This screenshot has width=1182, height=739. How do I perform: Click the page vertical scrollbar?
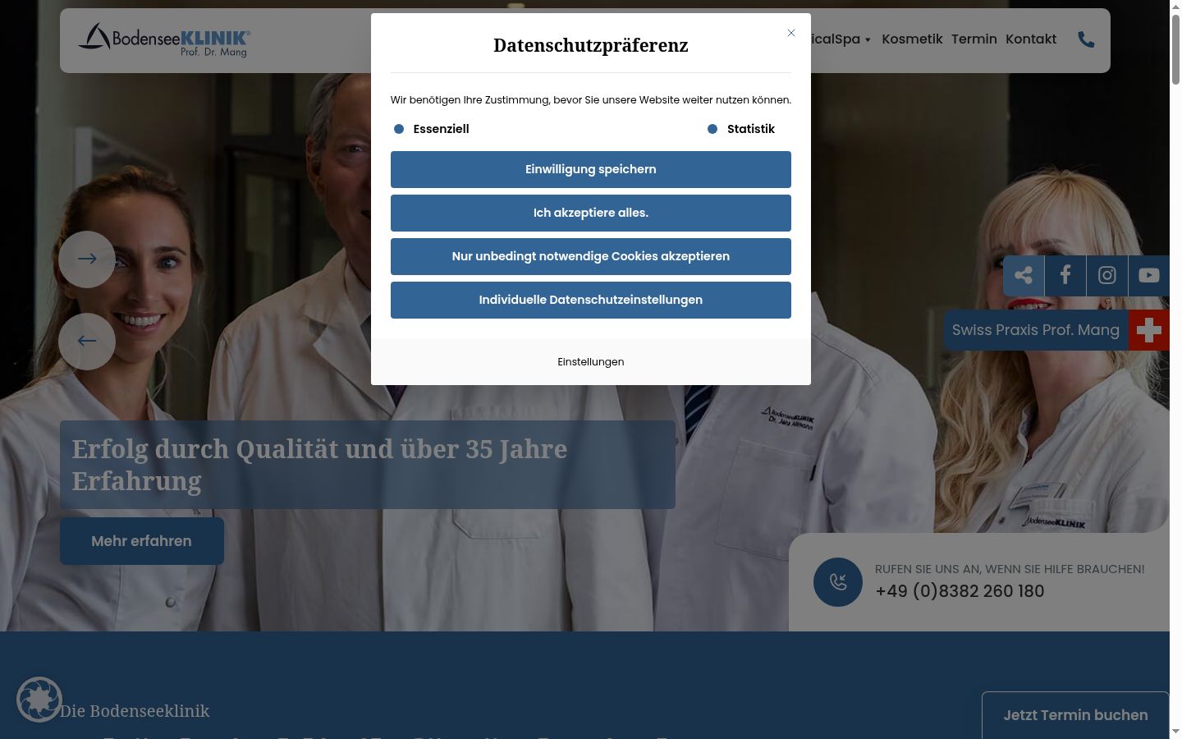1175,369
